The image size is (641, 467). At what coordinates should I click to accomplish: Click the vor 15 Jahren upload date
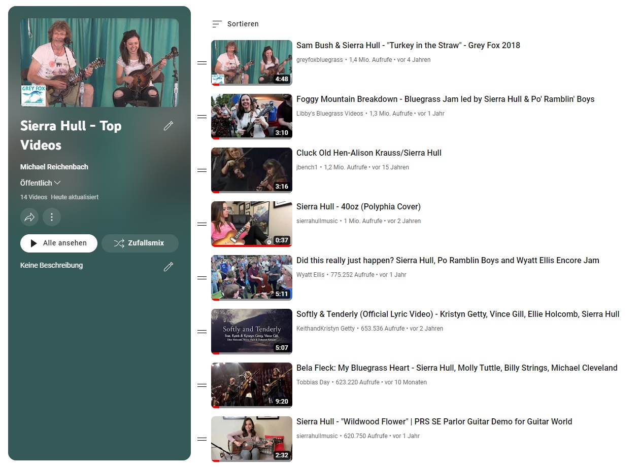click(x=390, y=167)
